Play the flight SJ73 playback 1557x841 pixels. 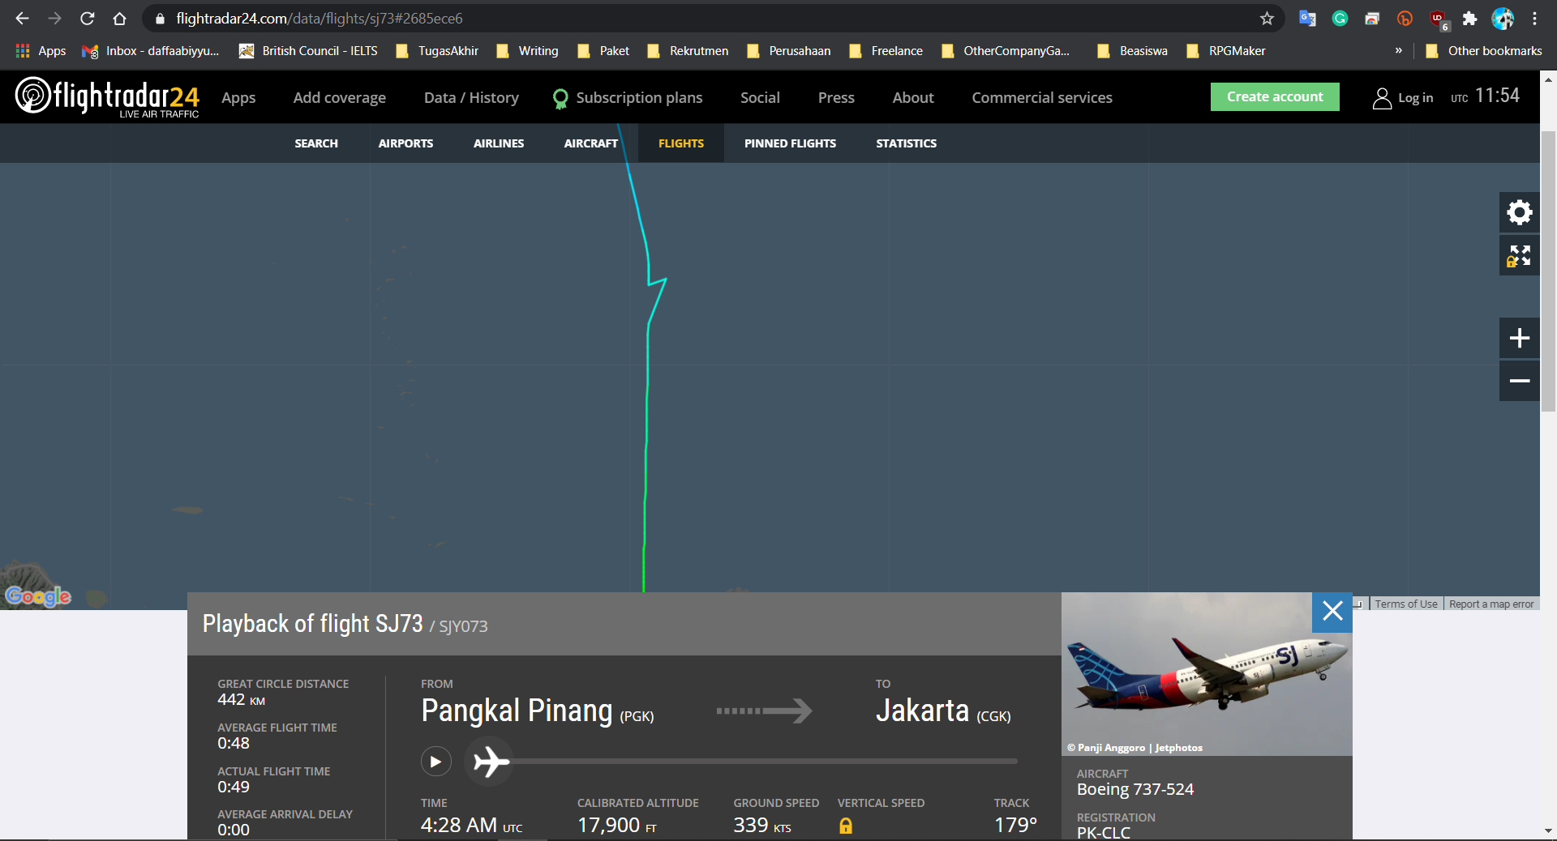click(436, 762)
